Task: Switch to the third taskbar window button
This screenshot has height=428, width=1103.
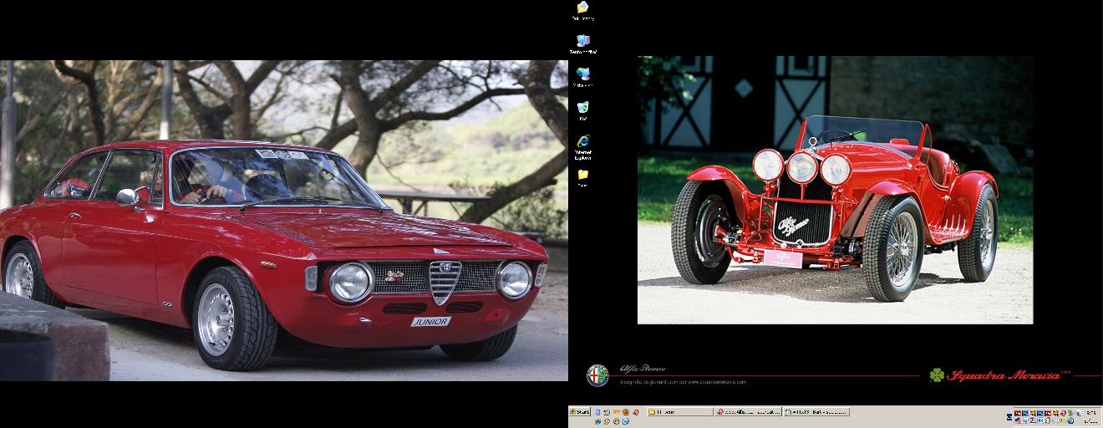Action: (816, 412)
